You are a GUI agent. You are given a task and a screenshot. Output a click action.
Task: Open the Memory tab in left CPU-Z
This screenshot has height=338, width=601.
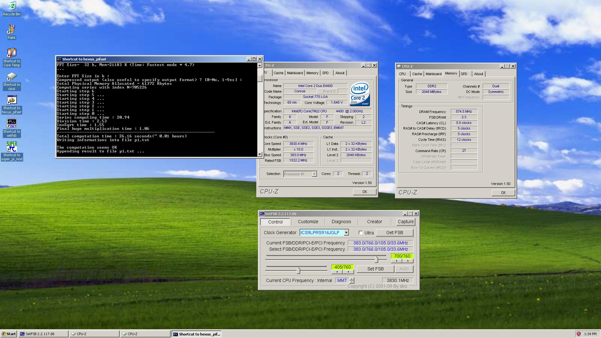[312, 73]
